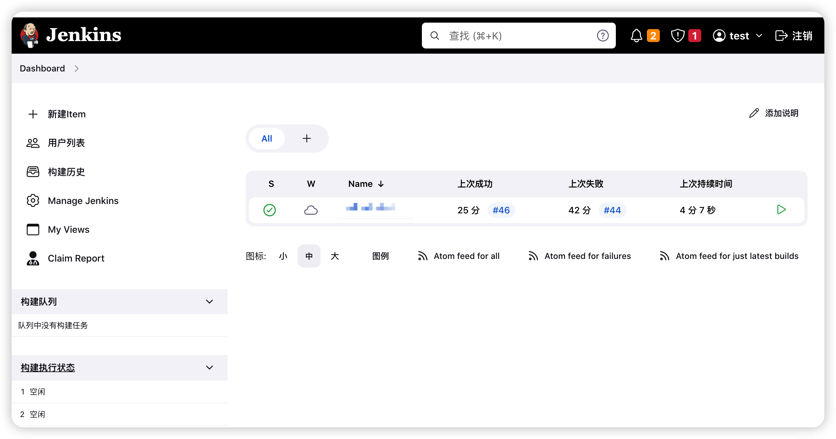This screenshot has width=836, height=439.
Task: Click 添加说明 to add description
Action: (x=781, y=113)
